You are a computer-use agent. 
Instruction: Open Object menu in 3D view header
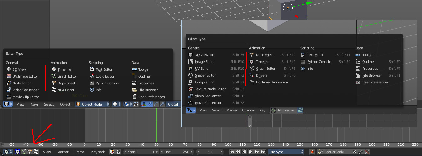point(65,104)
